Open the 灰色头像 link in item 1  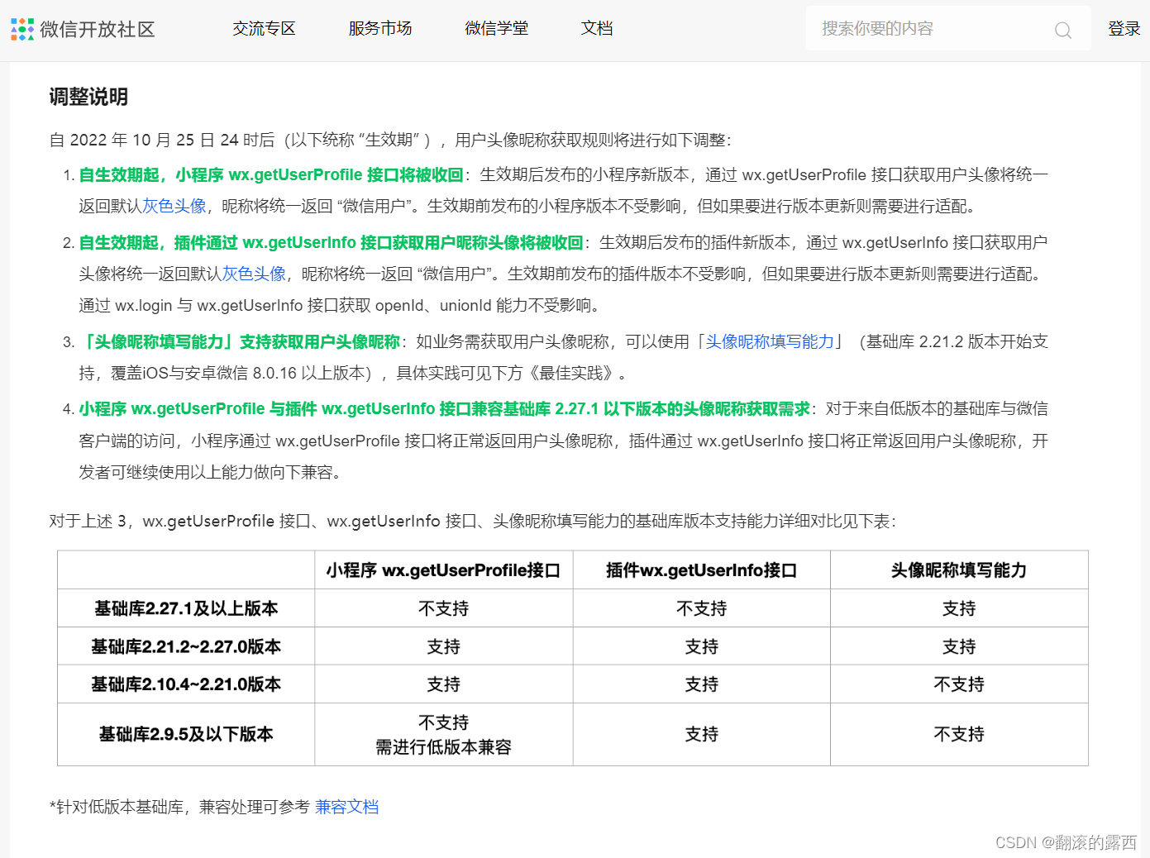(174, 206)
